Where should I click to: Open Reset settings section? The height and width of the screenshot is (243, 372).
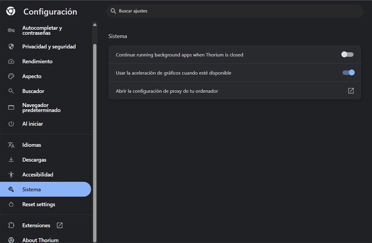pyautogui.click(x=38, y=204)
